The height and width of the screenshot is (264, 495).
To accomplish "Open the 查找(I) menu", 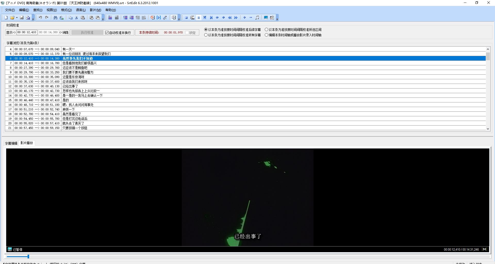I will point(38,10).
